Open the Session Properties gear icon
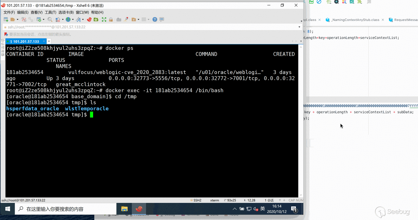Screen dimensions: 418x220 click(38, 19)
